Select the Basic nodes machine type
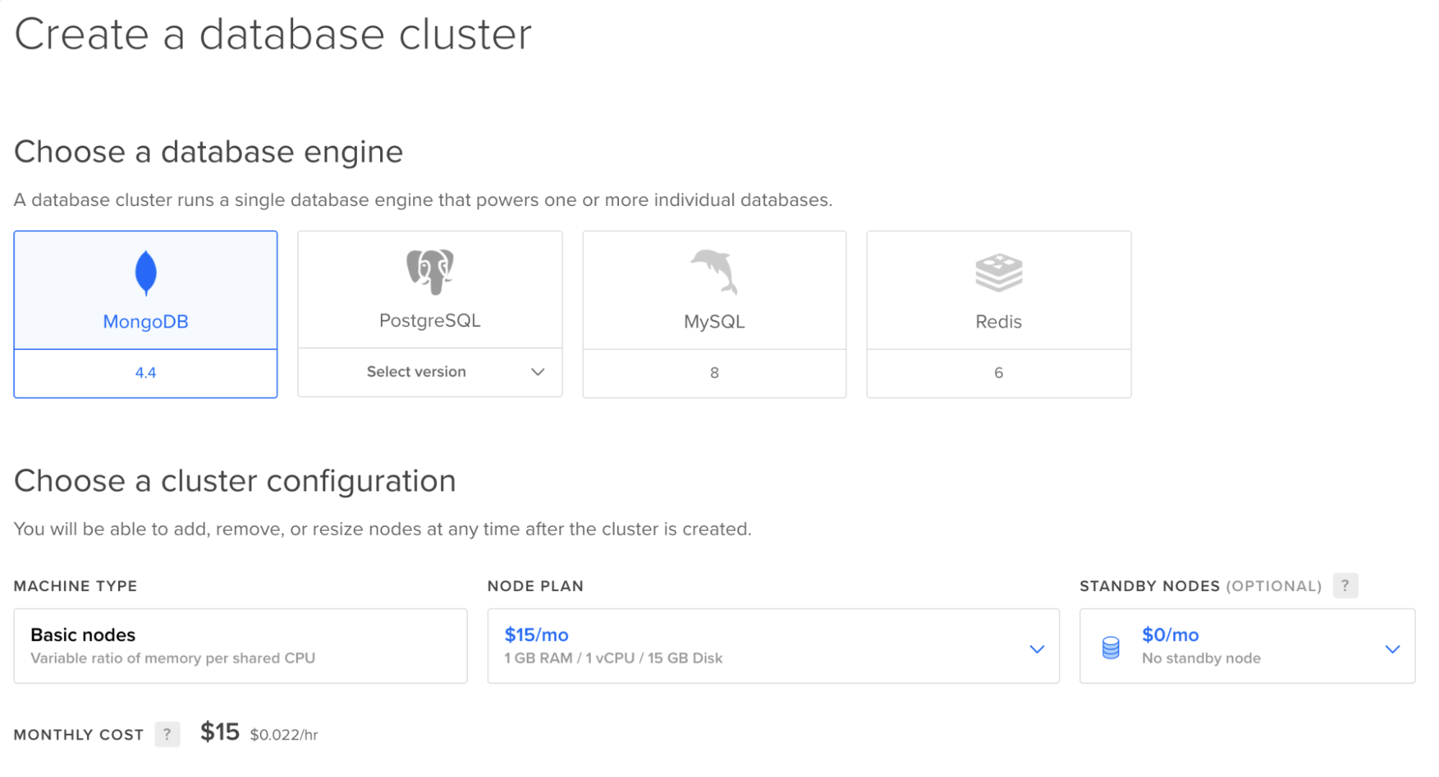Screen dimensions: 1439x777 tap(240, 644)
